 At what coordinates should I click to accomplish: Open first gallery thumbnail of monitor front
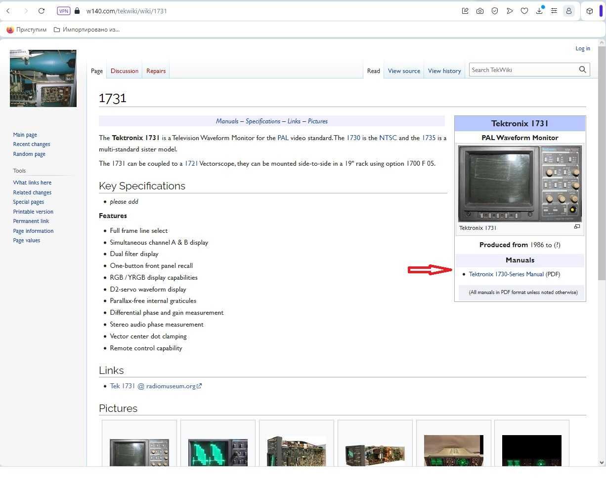(x=139, y=452)
